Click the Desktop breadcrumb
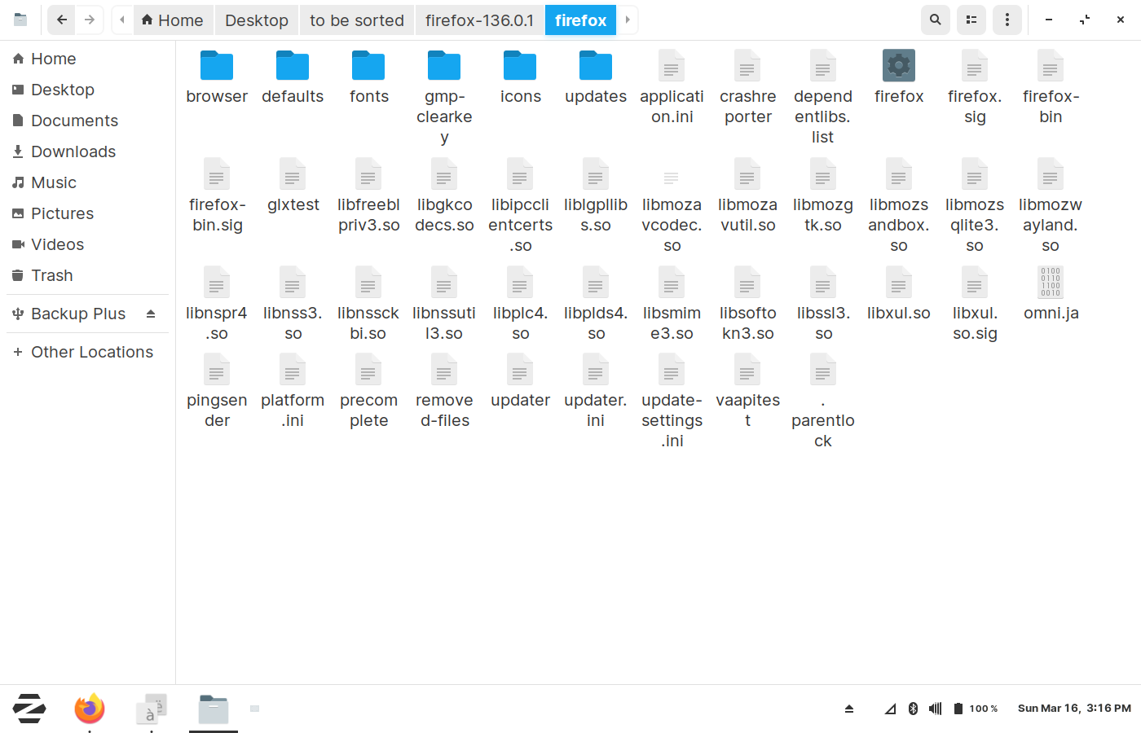 (x=257, y=20)
